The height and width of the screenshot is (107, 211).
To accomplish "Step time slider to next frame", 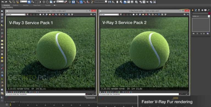I will 21,102.
